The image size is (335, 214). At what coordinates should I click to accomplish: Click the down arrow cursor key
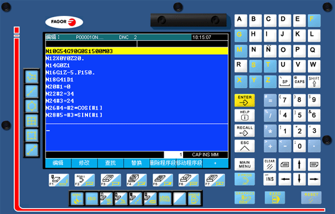coord(300,179)
